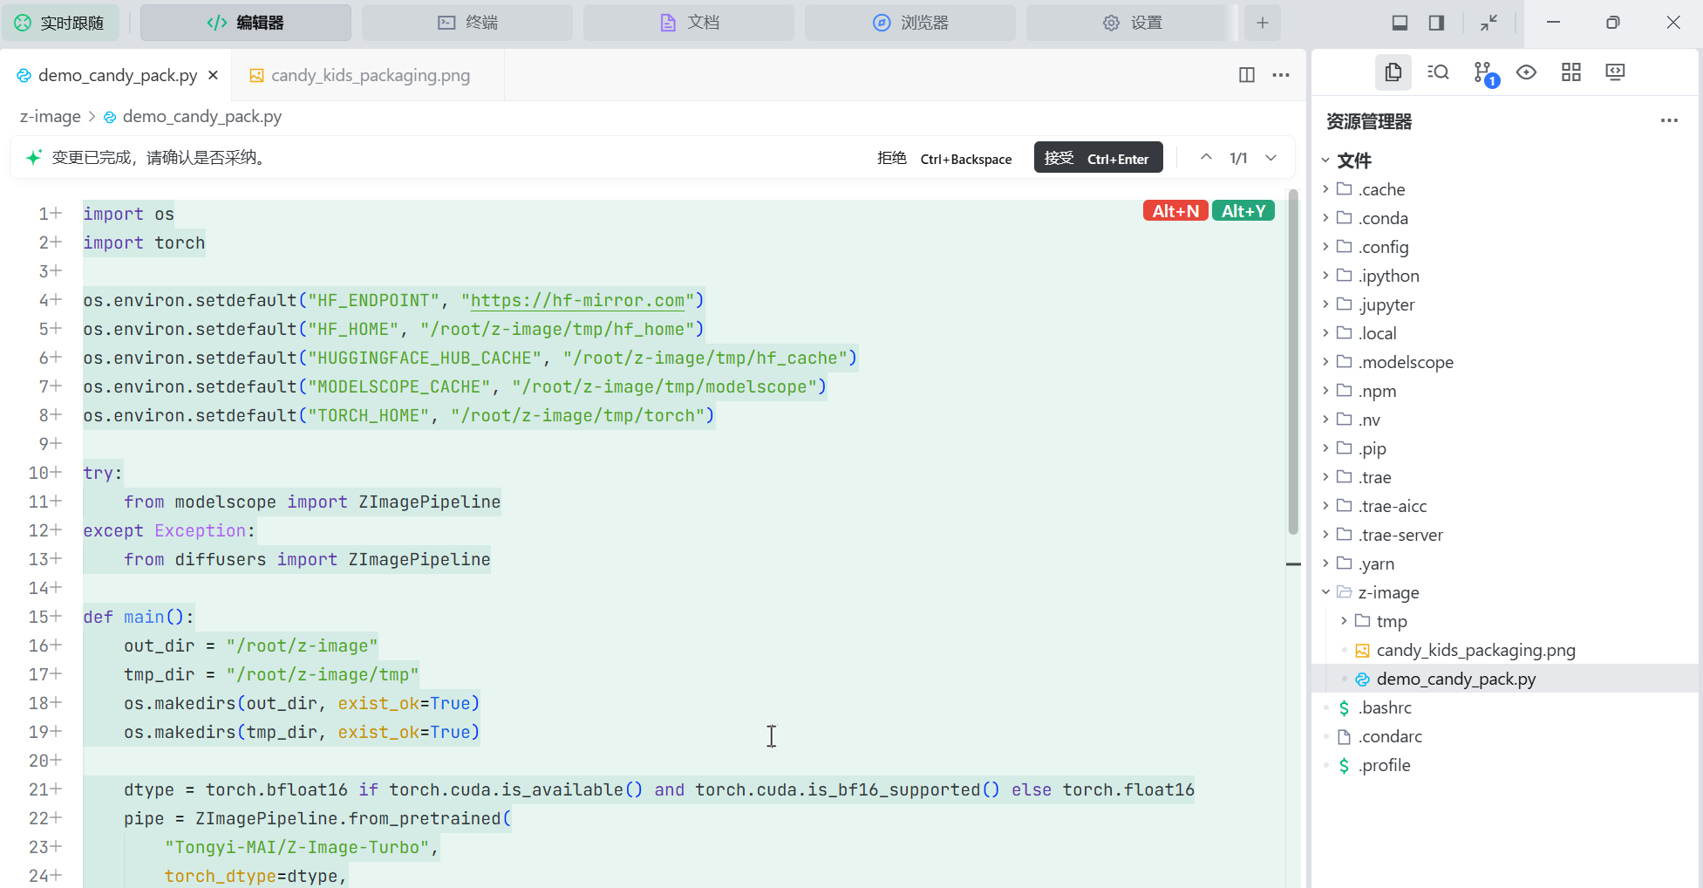Click the collapse window arrows icon
1703x888 pixels.
click(1488, 23)
